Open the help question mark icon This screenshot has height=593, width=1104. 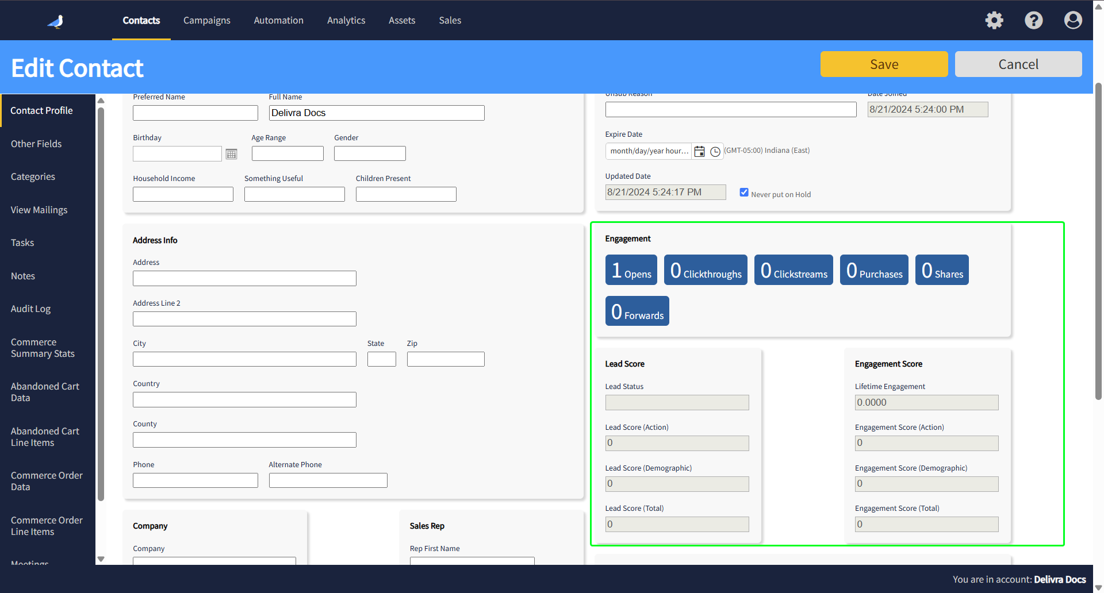tap(1033, 21)
